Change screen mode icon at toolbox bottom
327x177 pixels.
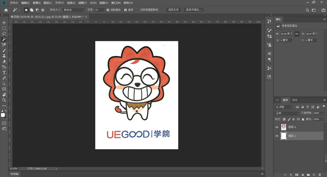point(4,129)
